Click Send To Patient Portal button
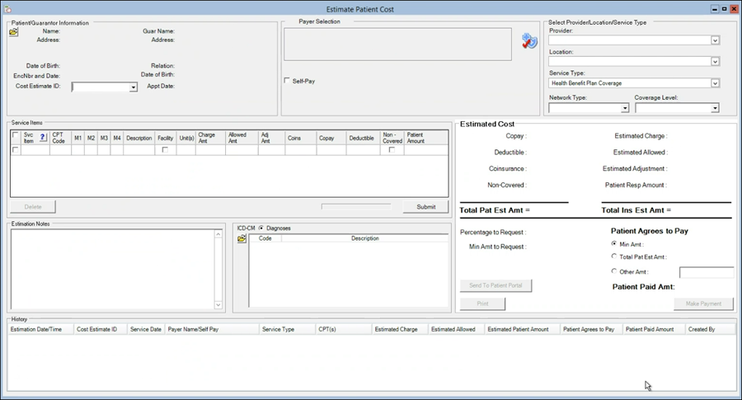Screen dimensions: 742x400 coord(495,285)
